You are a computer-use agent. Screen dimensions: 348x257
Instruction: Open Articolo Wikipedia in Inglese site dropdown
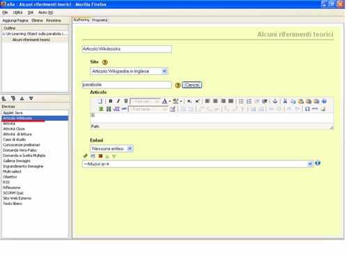129,71
